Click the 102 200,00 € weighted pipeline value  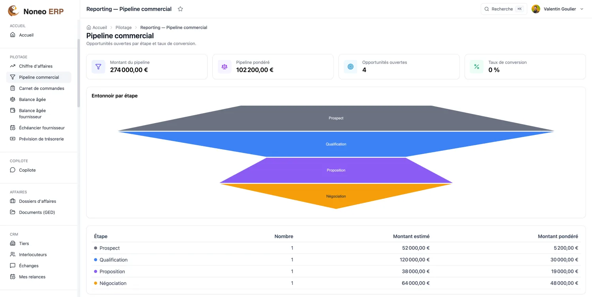[255, 70]
